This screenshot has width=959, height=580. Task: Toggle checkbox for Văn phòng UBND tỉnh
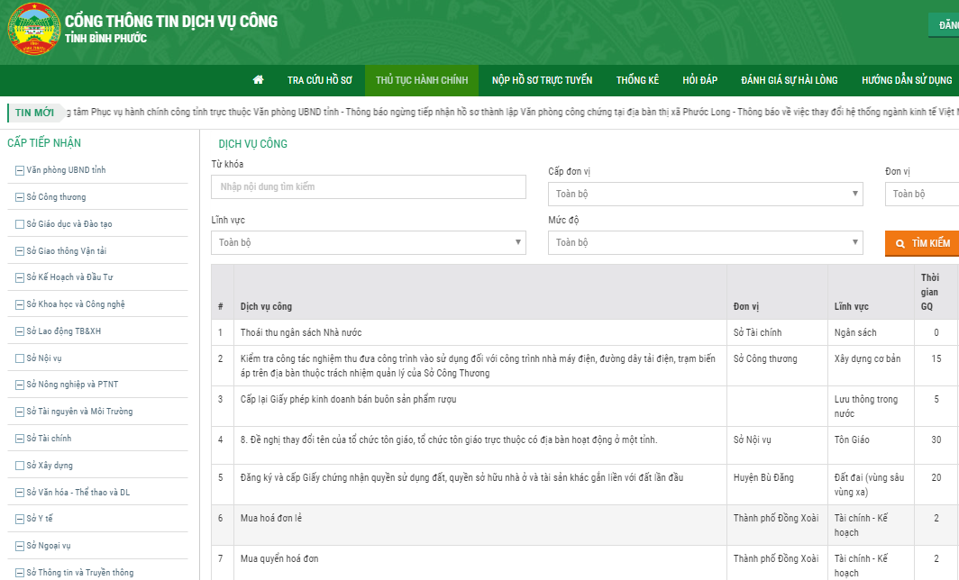click(x=20, y=170)
